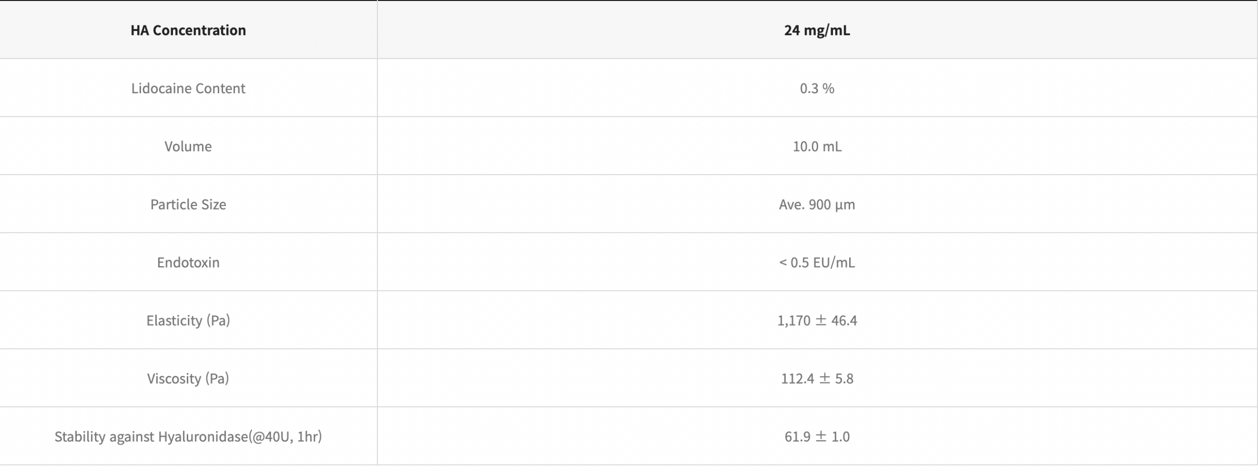Click the 24 mg/mL header value
Image resolution: width=1258 pixels, height=472 pixels.
pos(817,30)
